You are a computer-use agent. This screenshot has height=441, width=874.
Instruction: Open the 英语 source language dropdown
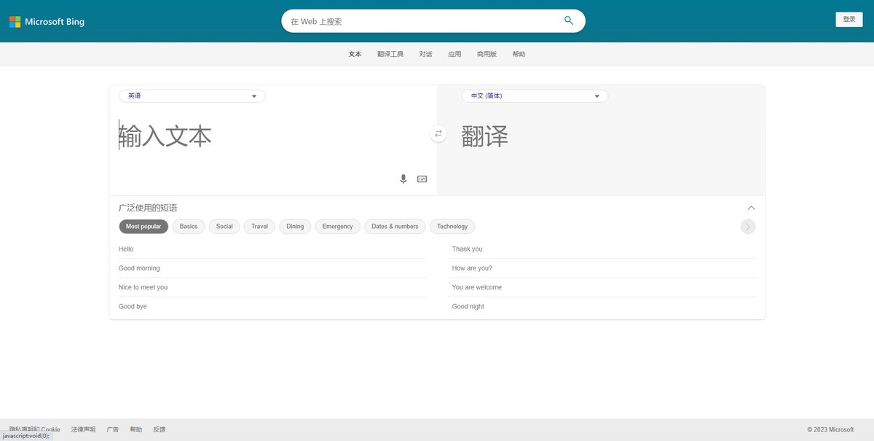coord(191,95)
